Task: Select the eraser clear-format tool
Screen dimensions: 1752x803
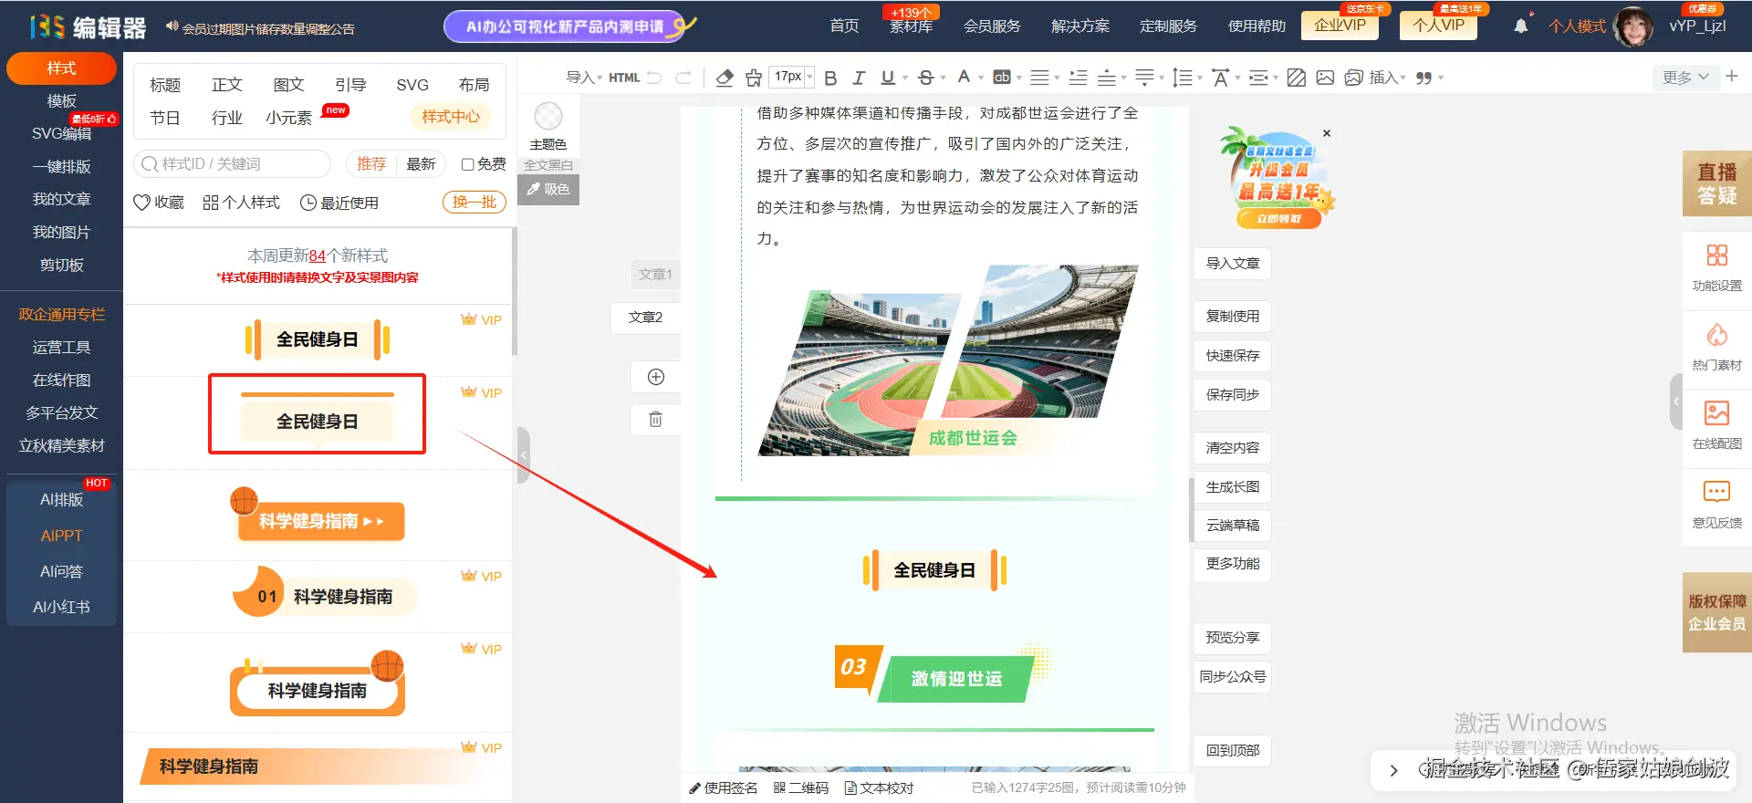Action: [x=725, y=78]
